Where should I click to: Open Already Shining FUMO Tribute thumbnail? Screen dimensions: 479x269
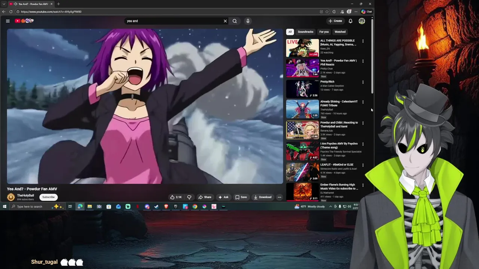302,109
